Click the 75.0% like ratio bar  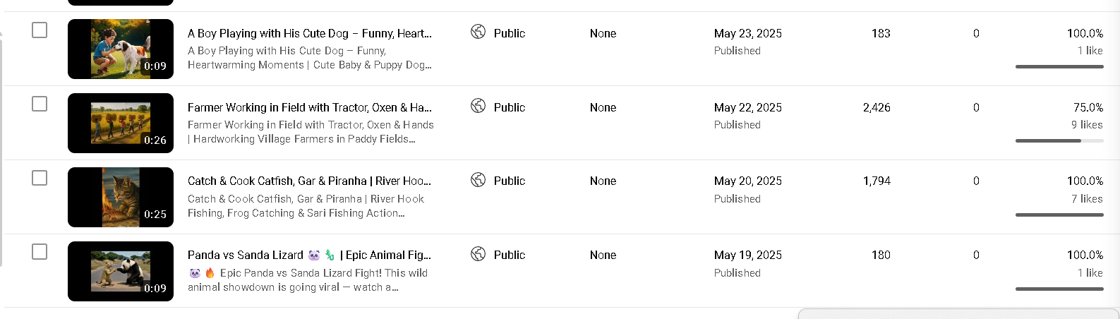1059,140
